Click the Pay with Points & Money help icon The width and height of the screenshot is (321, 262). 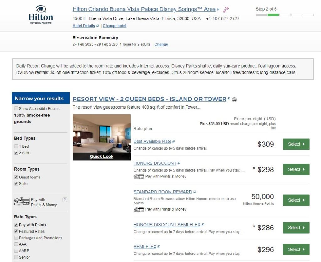[65, 200]
